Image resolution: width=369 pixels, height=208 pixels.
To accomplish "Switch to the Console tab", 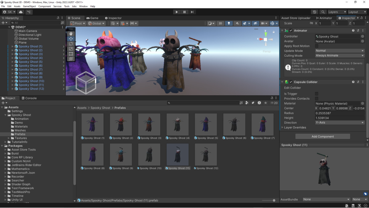I will pyautogui.click(x=29, y=98).
